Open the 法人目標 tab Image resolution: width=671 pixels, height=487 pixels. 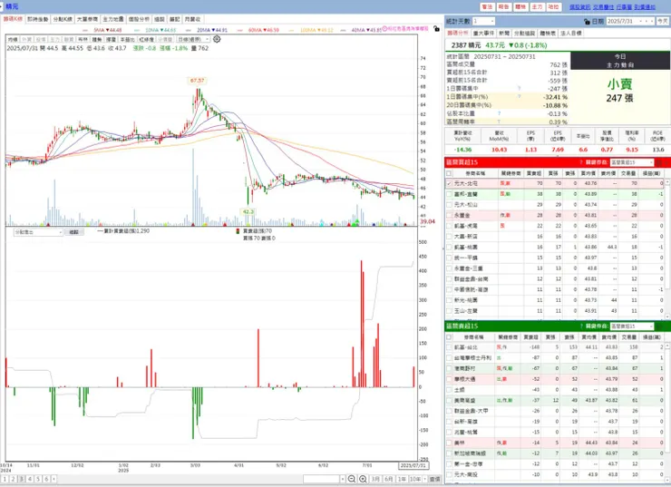[x=571, y=33]
